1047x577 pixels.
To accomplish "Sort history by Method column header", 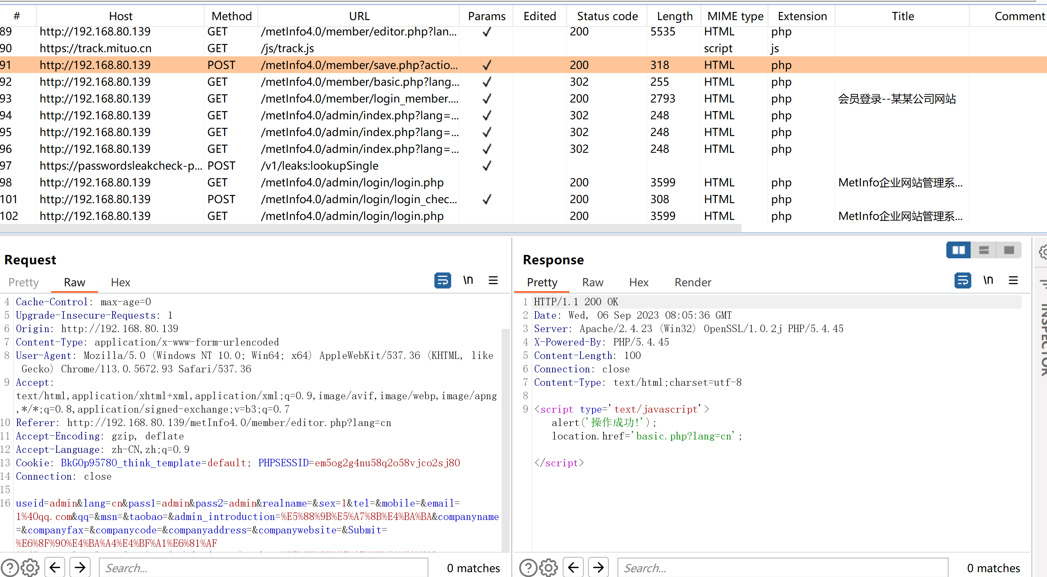I will [232, 16].
